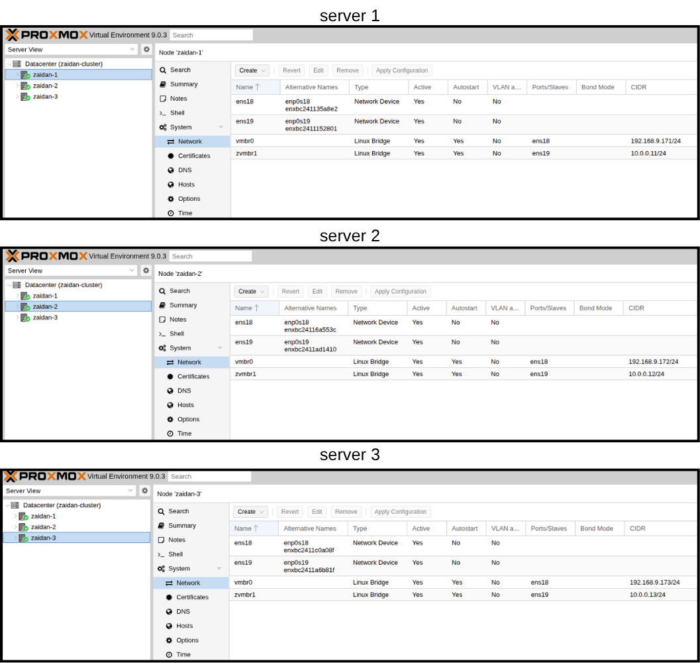Select DNS globe icon in the zaidan-1 node sidebar
700x663 pixels.
pos(171,170)
